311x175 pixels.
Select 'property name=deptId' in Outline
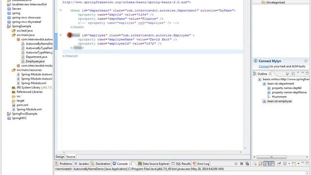tap(287, 88)
